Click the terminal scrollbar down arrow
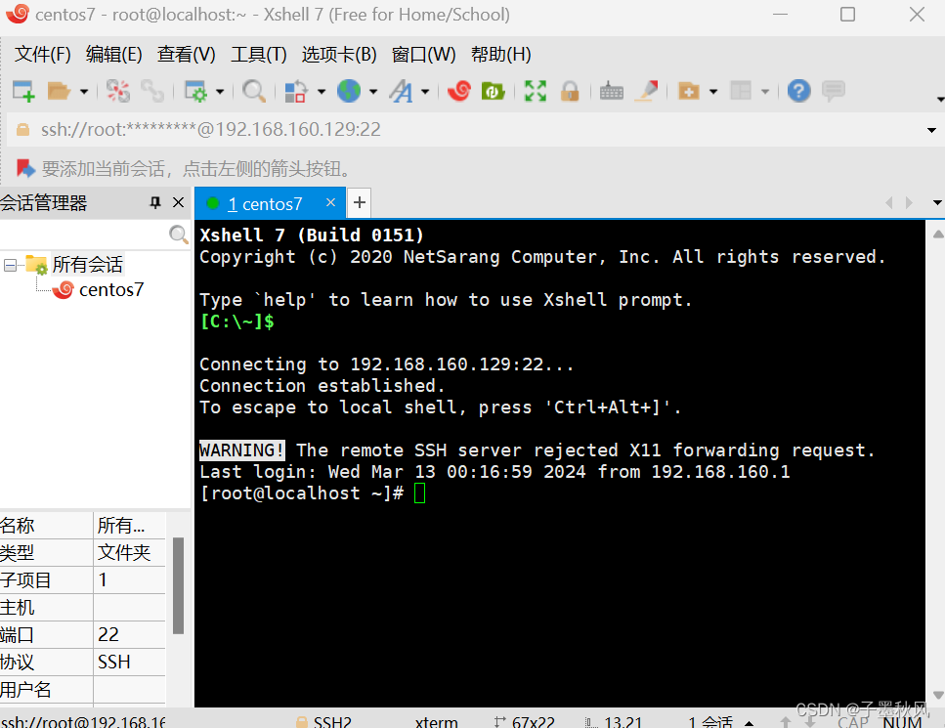Image resolution: width=945 pixels, height=728 pixels. [x=938, y=695]
